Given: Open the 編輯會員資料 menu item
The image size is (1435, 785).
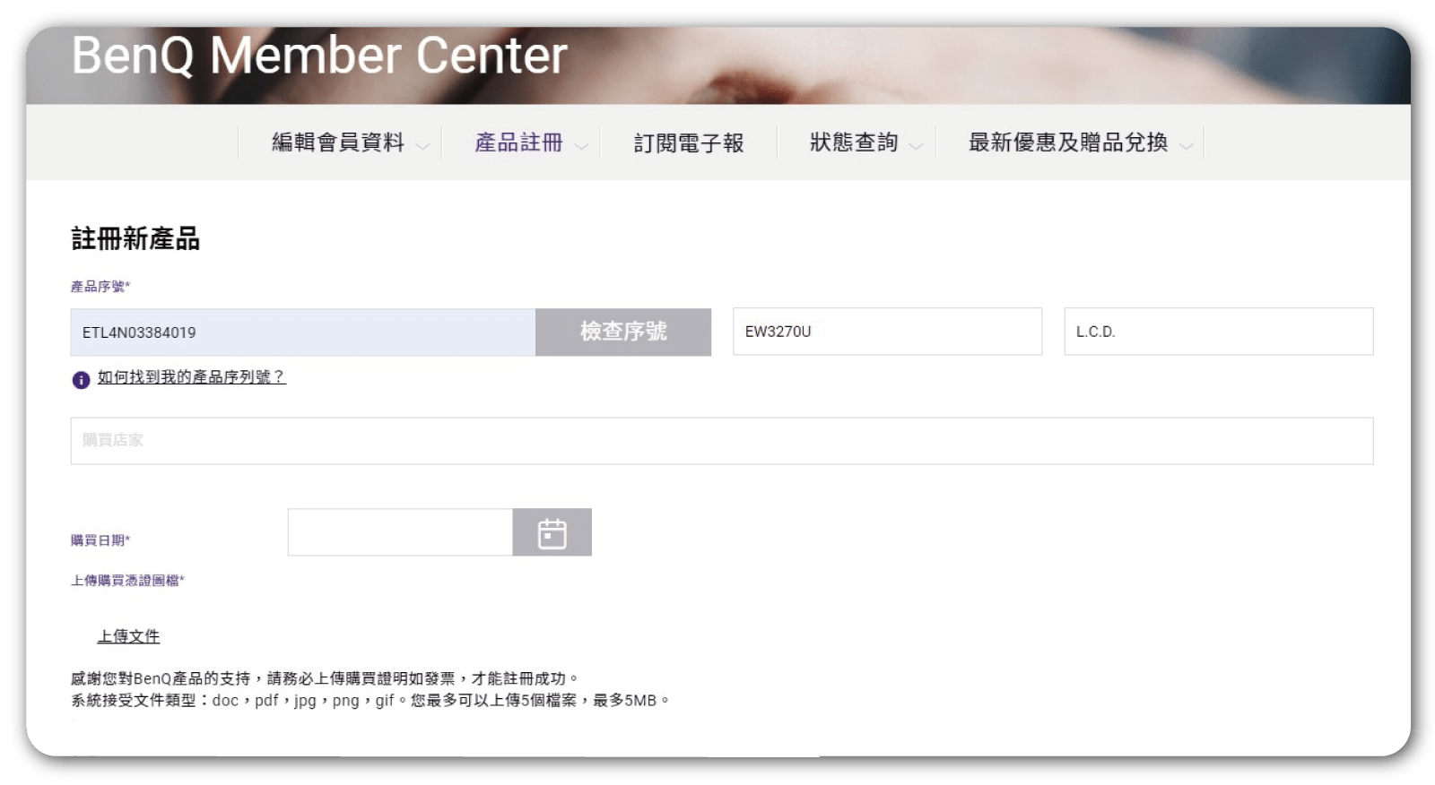Looking at the screenshot, I should point(338,142).
